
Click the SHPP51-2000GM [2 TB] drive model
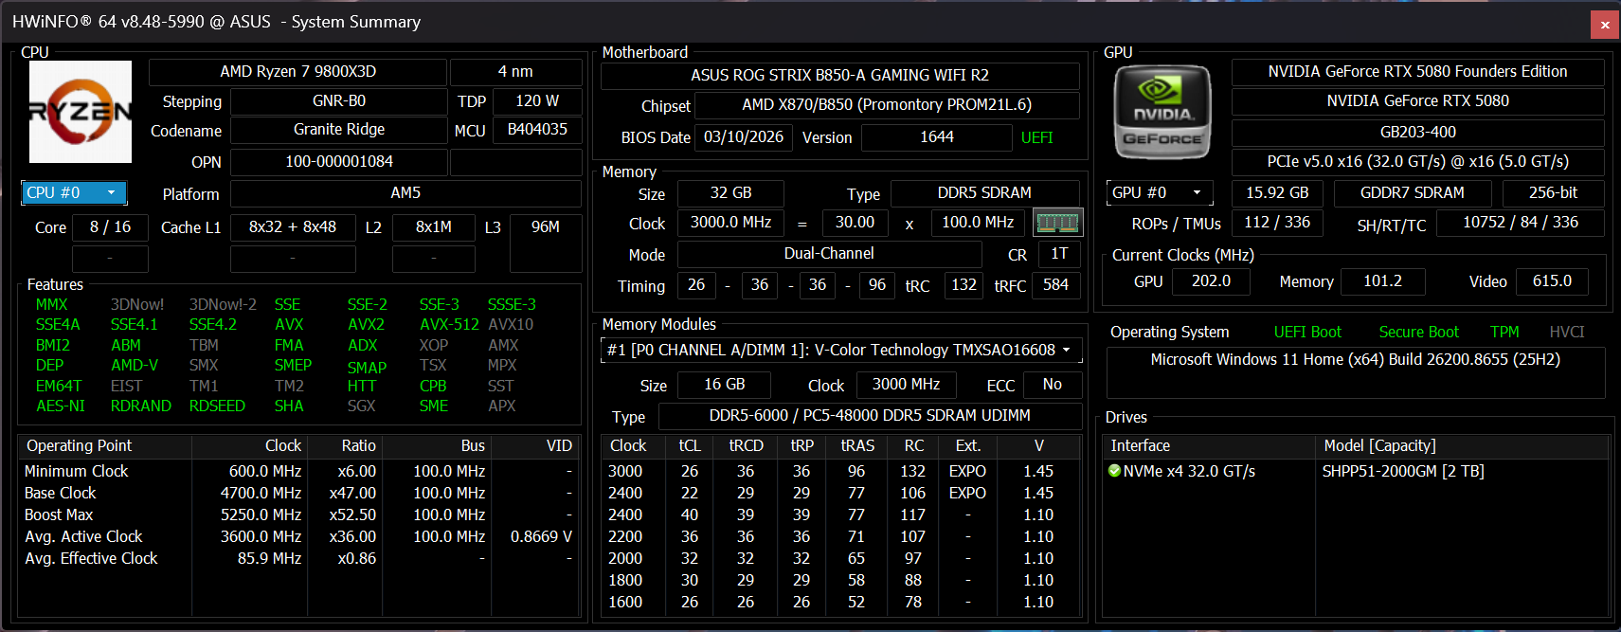1403,471
